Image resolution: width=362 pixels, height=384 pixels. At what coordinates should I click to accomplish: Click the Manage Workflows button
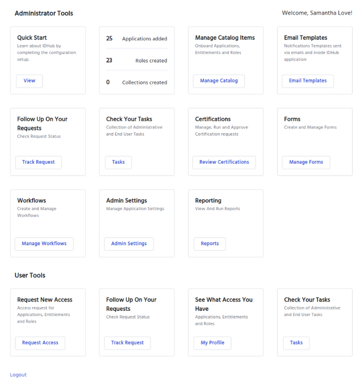click(x=44, y=244)
